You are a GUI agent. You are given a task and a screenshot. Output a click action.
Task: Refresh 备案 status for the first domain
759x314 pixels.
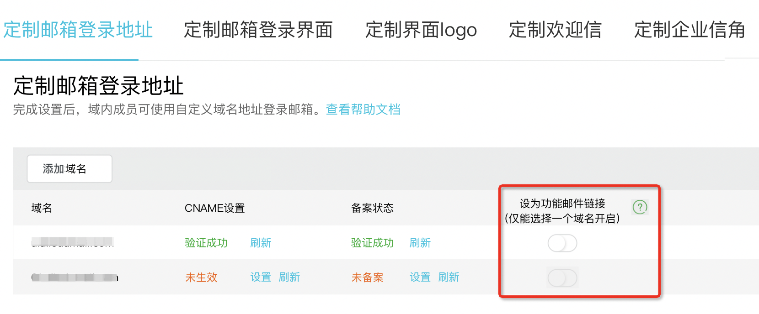click(420, 243)
